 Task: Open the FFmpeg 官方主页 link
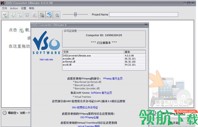point(113,78)
